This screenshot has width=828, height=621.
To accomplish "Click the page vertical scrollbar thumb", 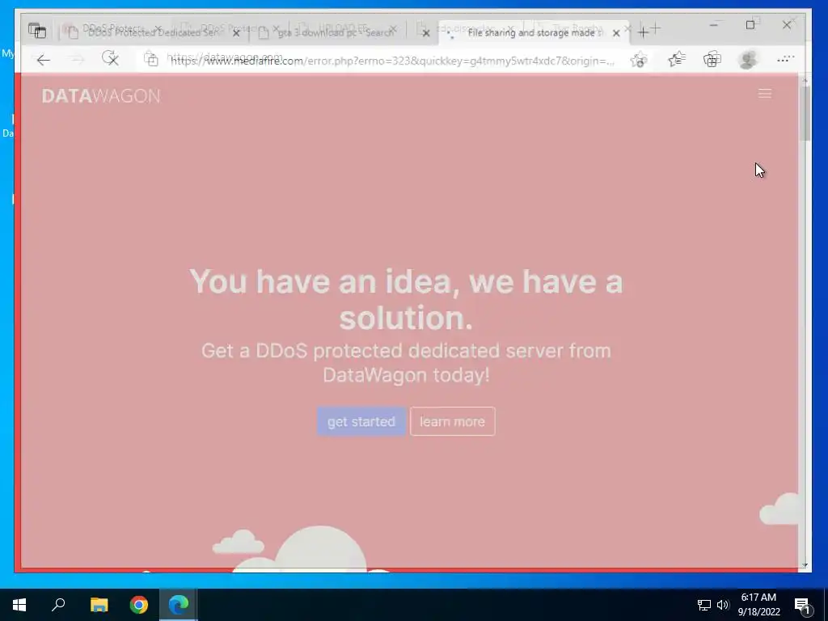I will (x=805, y=113).
